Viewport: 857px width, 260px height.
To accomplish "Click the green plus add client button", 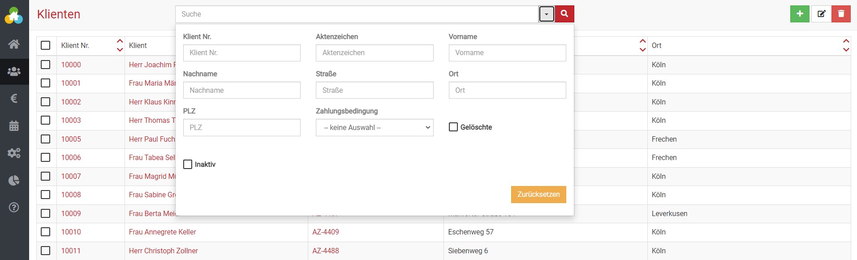I will [800, 14].
